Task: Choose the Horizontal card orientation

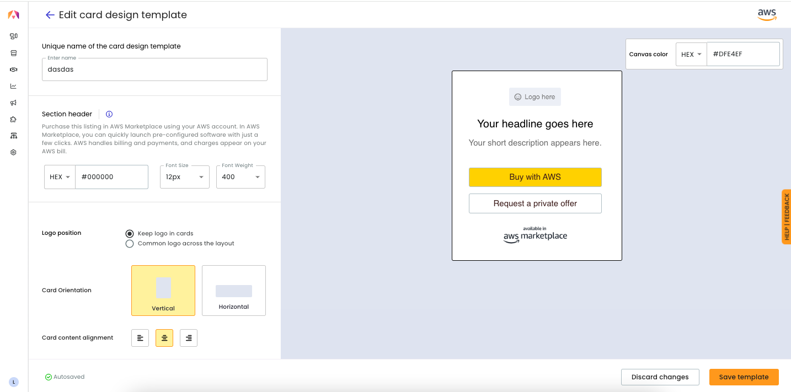Action: click(x=234, y=291)
